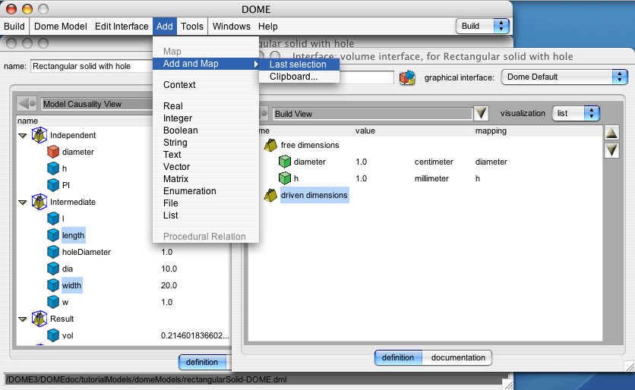Open the Windows menu
Viewport: 635px width, 390px height.
click(231, 27)
